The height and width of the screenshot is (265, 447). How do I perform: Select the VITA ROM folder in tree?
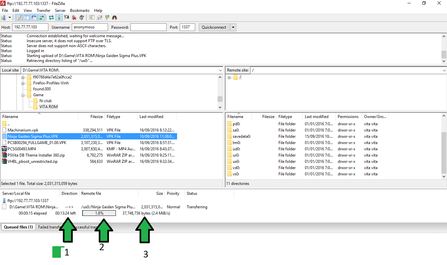(48, 107)
